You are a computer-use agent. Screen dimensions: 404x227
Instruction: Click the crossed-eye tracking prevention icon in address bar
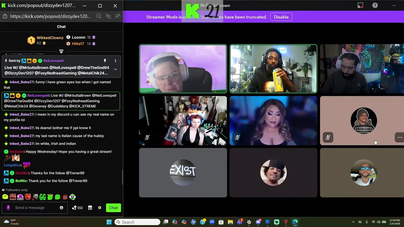click(x=108, y=16)
